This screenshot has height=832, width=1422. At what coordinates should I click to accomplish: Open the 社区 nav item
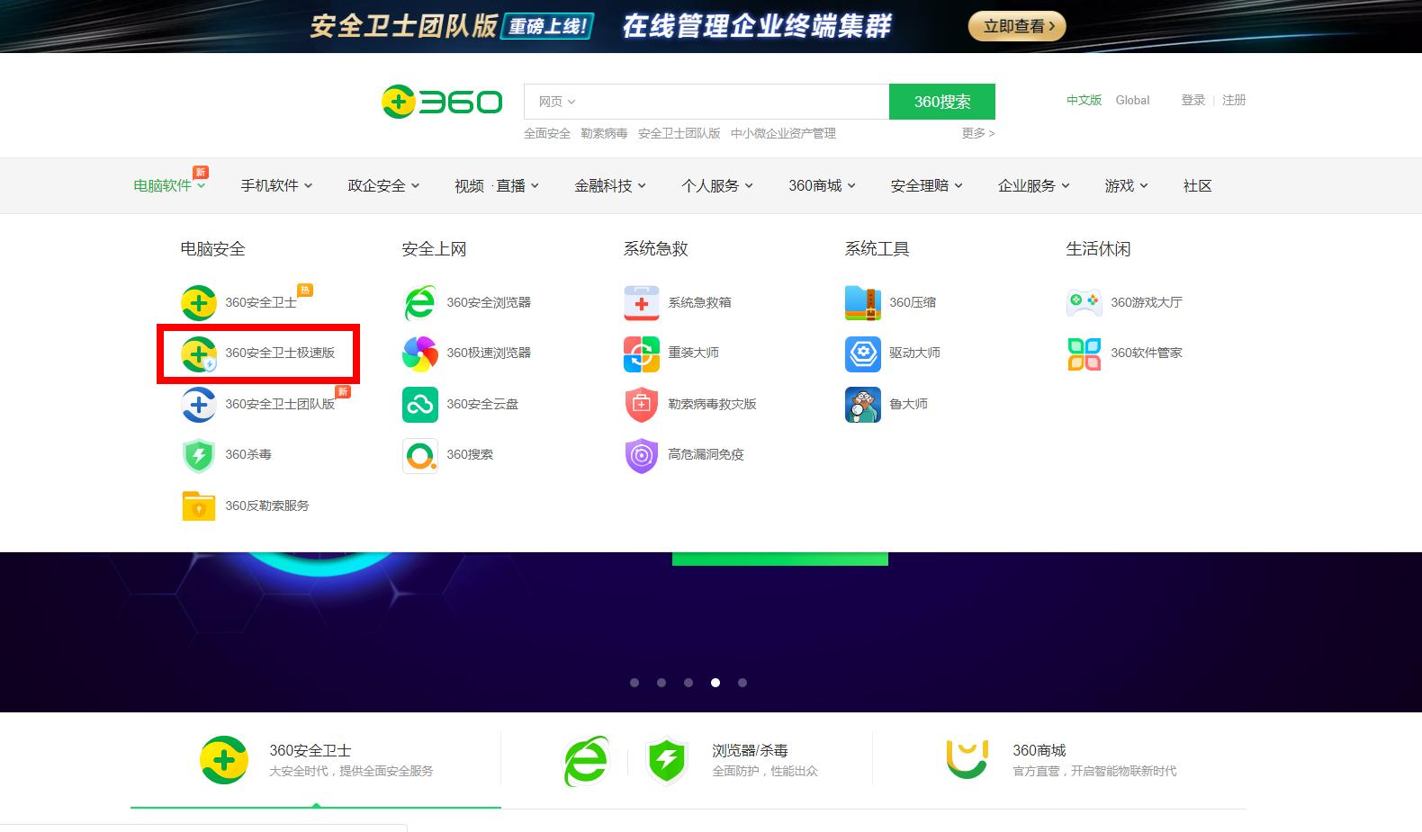click(x=1198, y=185)
